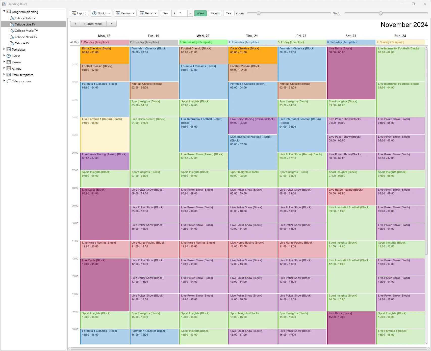Click the Airings table icon in sidebar

coord(9,69)
